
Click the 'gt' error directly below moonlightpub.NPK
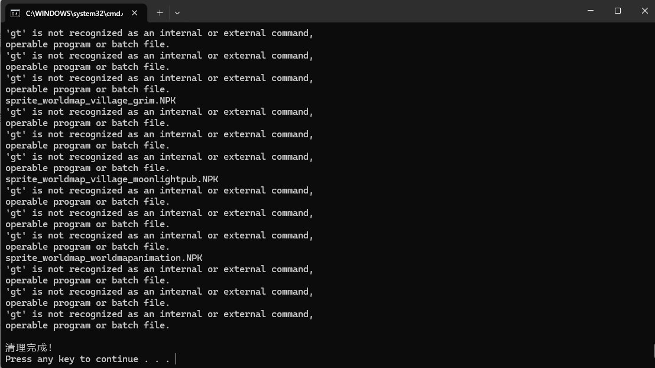coord(160,191)
